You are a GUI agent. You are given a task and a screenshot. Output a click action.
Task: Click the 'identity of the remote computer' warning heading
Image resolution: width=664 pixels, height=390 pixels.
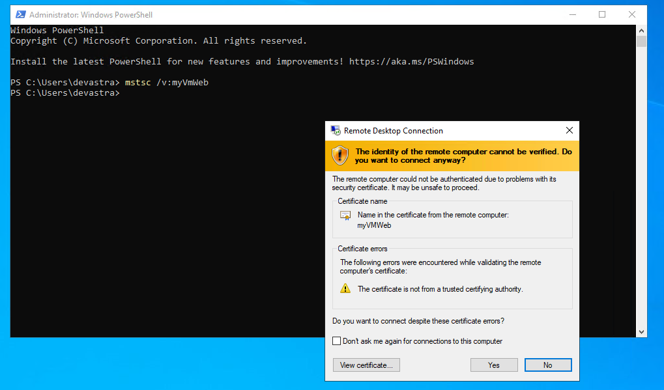(x=463, y=156)
